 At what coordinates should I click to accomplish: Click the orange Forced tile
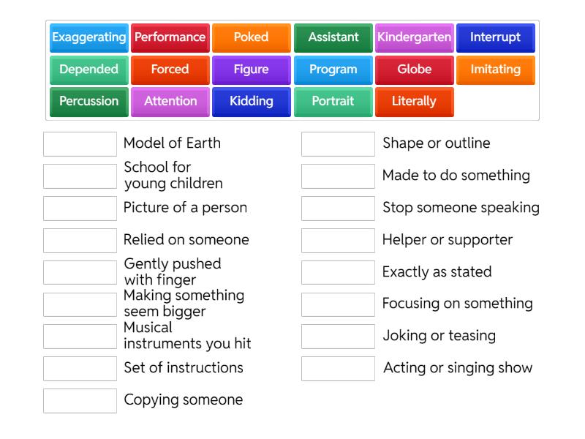pyautogui.click(x=170, y=70)
